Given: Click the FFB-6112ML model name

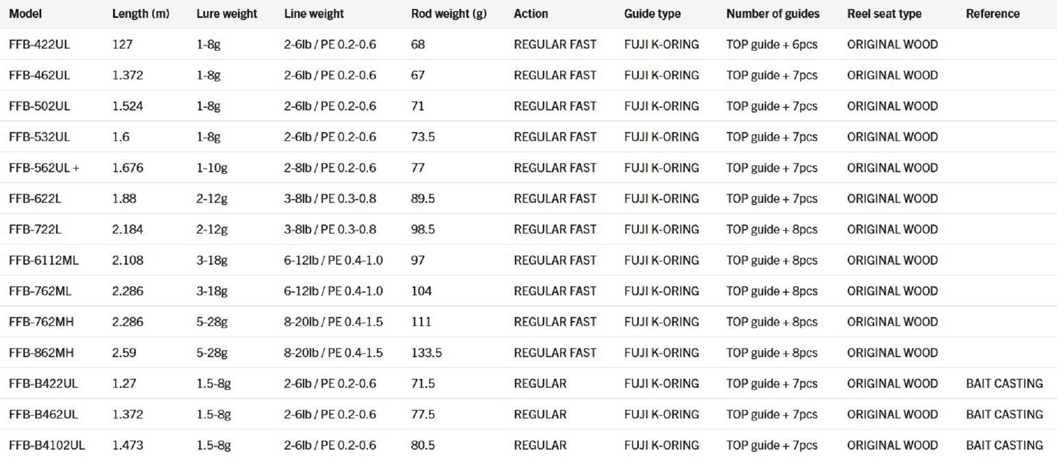Looking at the screenshot, I should [x=43, y=260].
